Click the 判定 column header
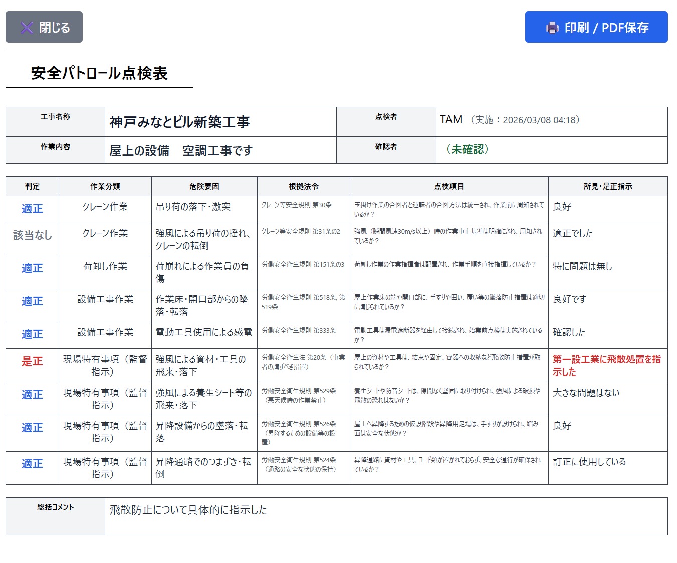The width and height of the screenshot is (677, 563). click(32, 186)
